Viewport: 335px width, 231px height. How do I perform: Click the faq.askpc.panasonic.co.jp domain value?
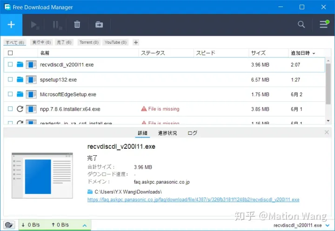(162, 182)
